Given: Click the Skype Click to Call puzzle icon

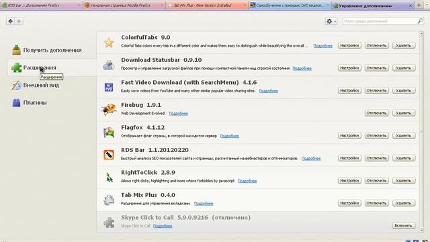Looking at the screenshot, I should tap(109, 223).
